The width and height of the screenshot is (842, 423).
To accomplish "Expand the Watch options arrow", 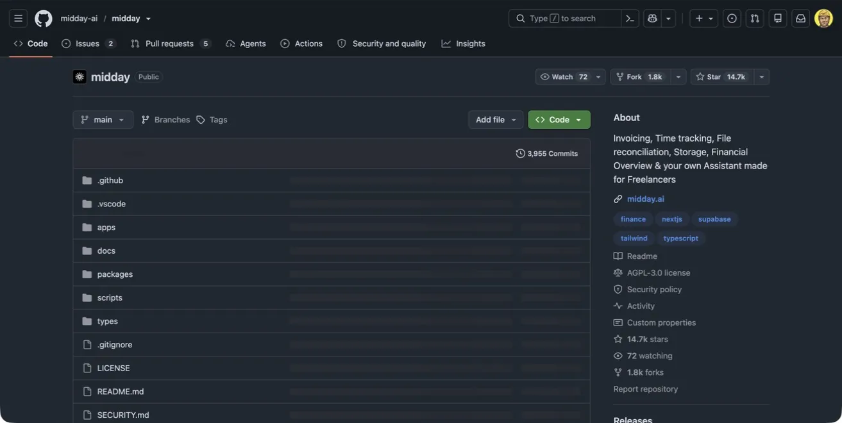I will click(598, 77).
